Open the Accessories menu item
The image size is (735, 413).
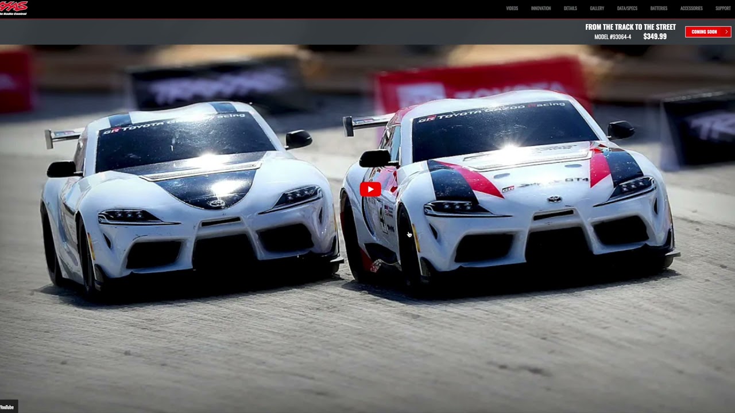[x=691, y=9]
